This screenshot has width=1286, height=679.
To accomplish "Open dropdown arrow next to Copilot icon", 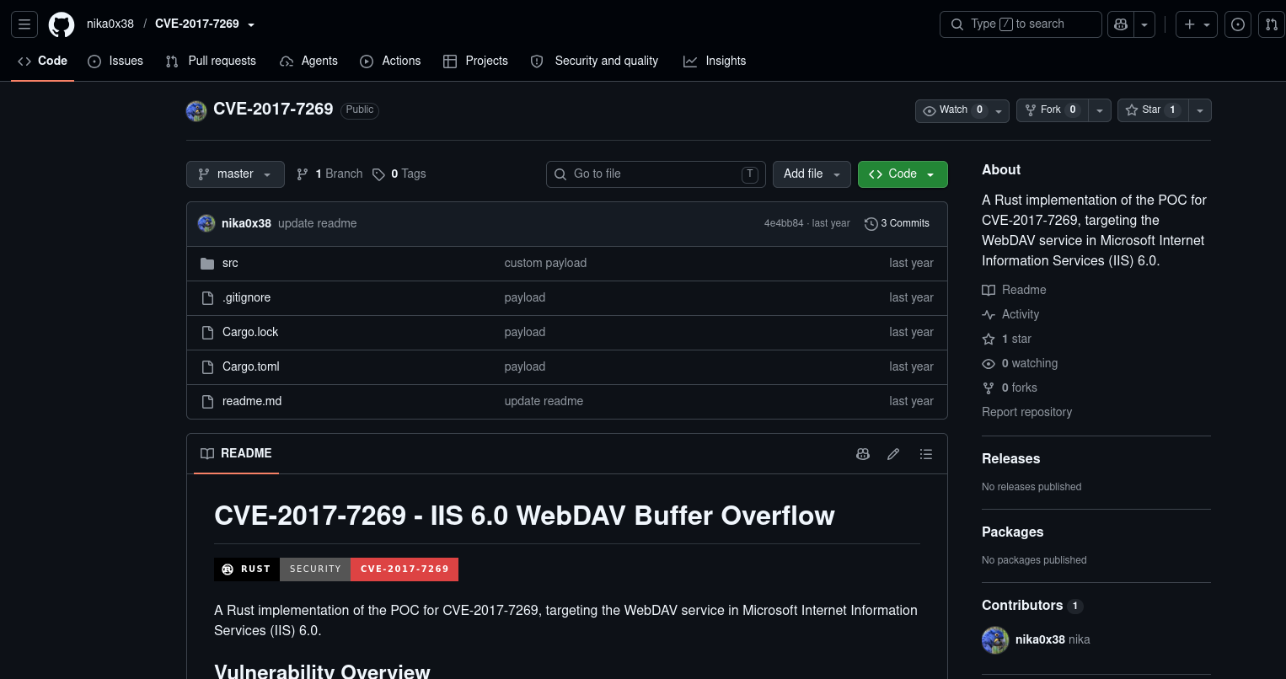I will click(x=1144, y=24).
